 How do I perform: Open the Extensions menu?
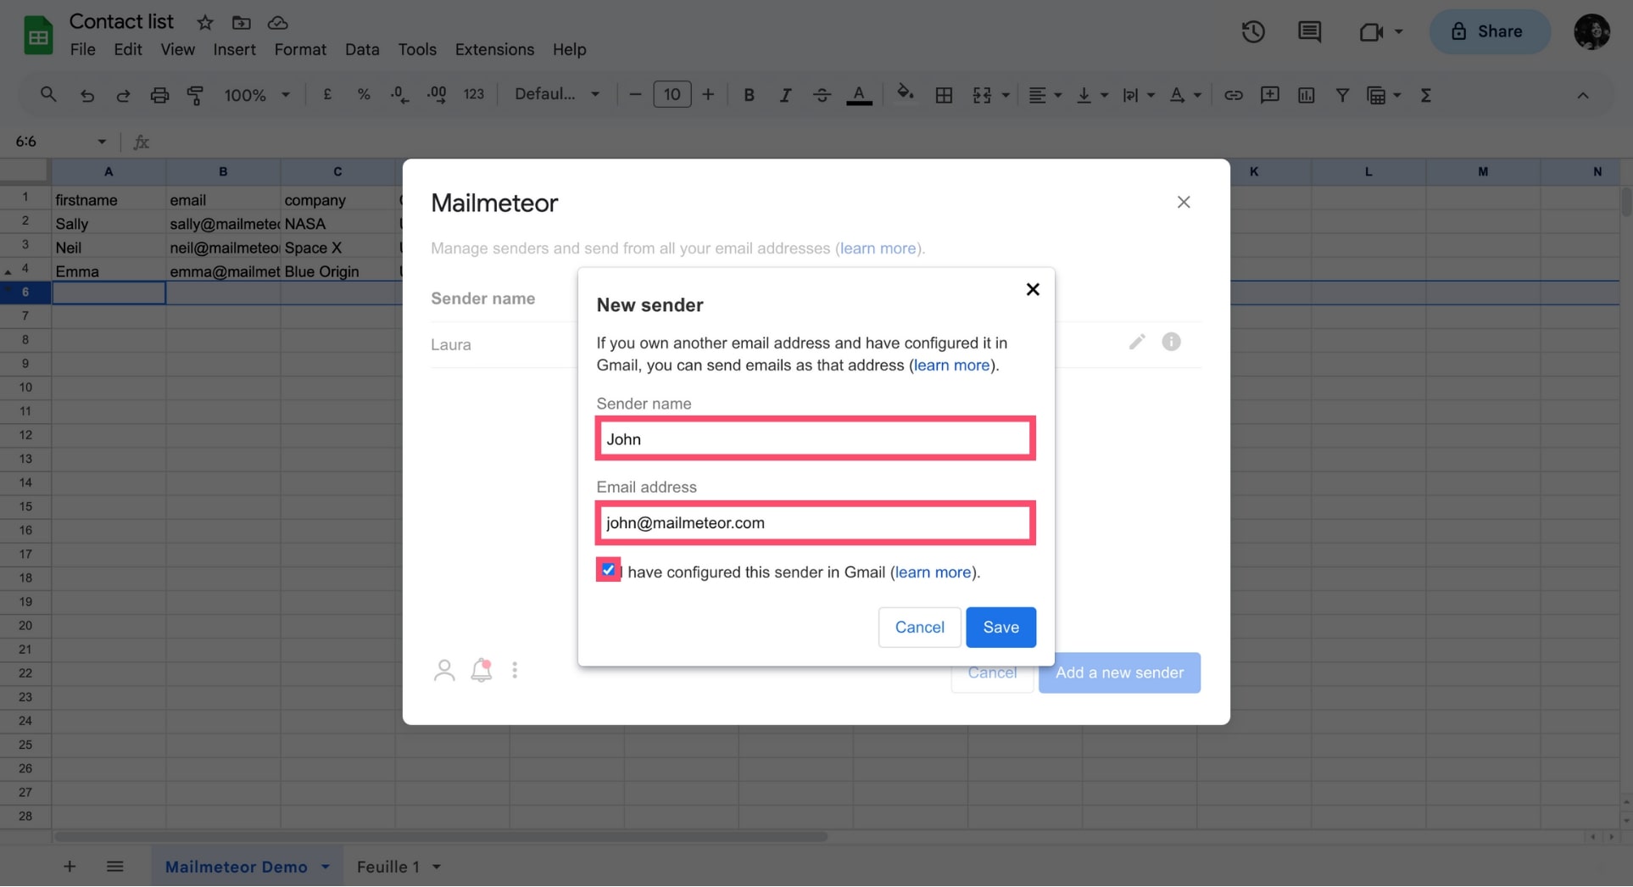pos(494,49)
